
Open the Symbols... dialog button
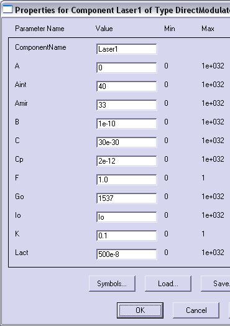coord(112,284)
